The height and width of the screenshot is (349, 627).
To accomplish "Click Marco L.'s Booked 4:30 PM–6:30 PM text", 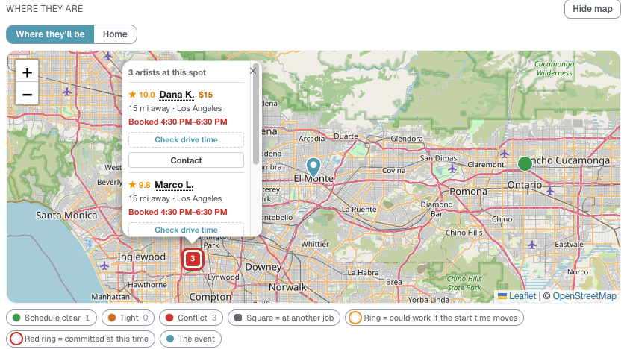I will (x=178, y=212).
